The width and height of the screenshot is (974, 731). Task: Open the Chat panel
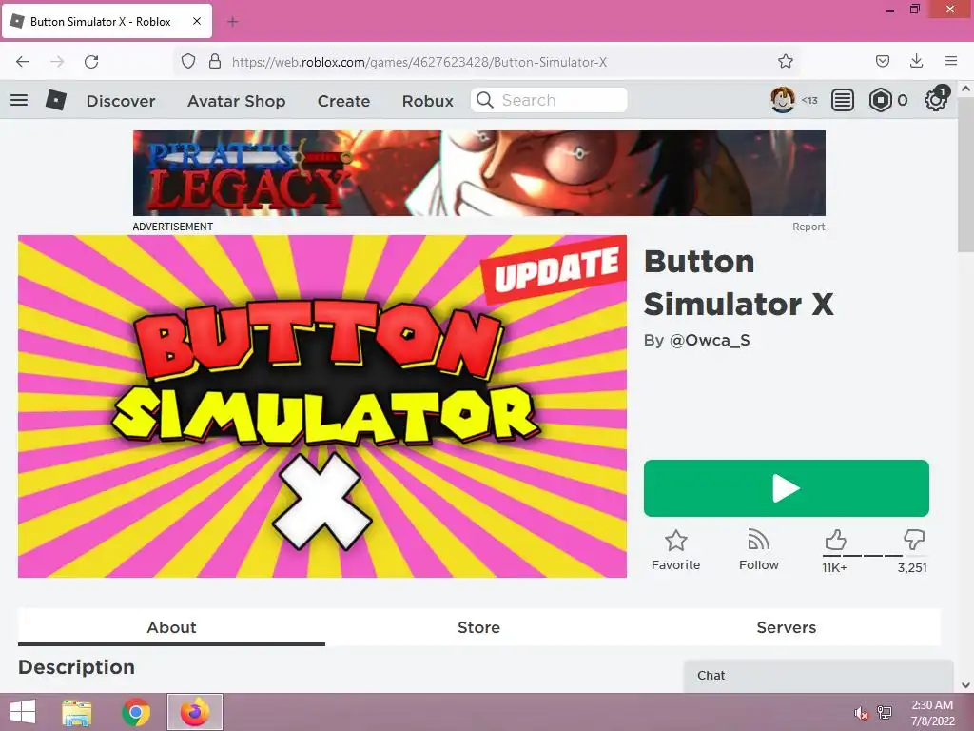tap(818, 676)
